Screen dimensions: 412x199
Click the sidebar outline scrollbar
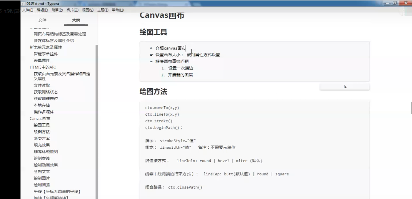97,120
